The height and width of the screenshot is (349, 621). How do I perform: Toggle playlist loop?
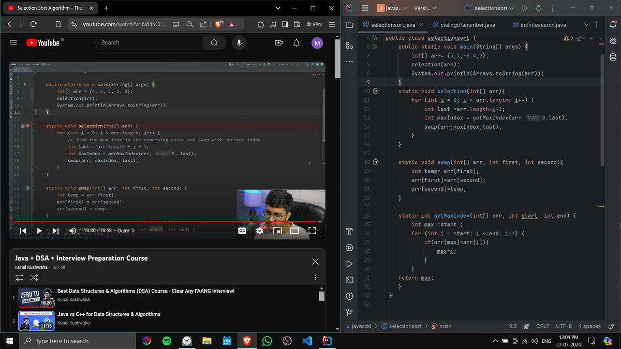click(19, 278)
